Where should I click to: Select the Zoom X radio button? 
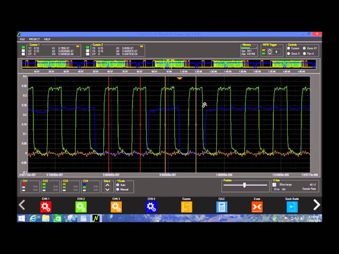point(289,53)
